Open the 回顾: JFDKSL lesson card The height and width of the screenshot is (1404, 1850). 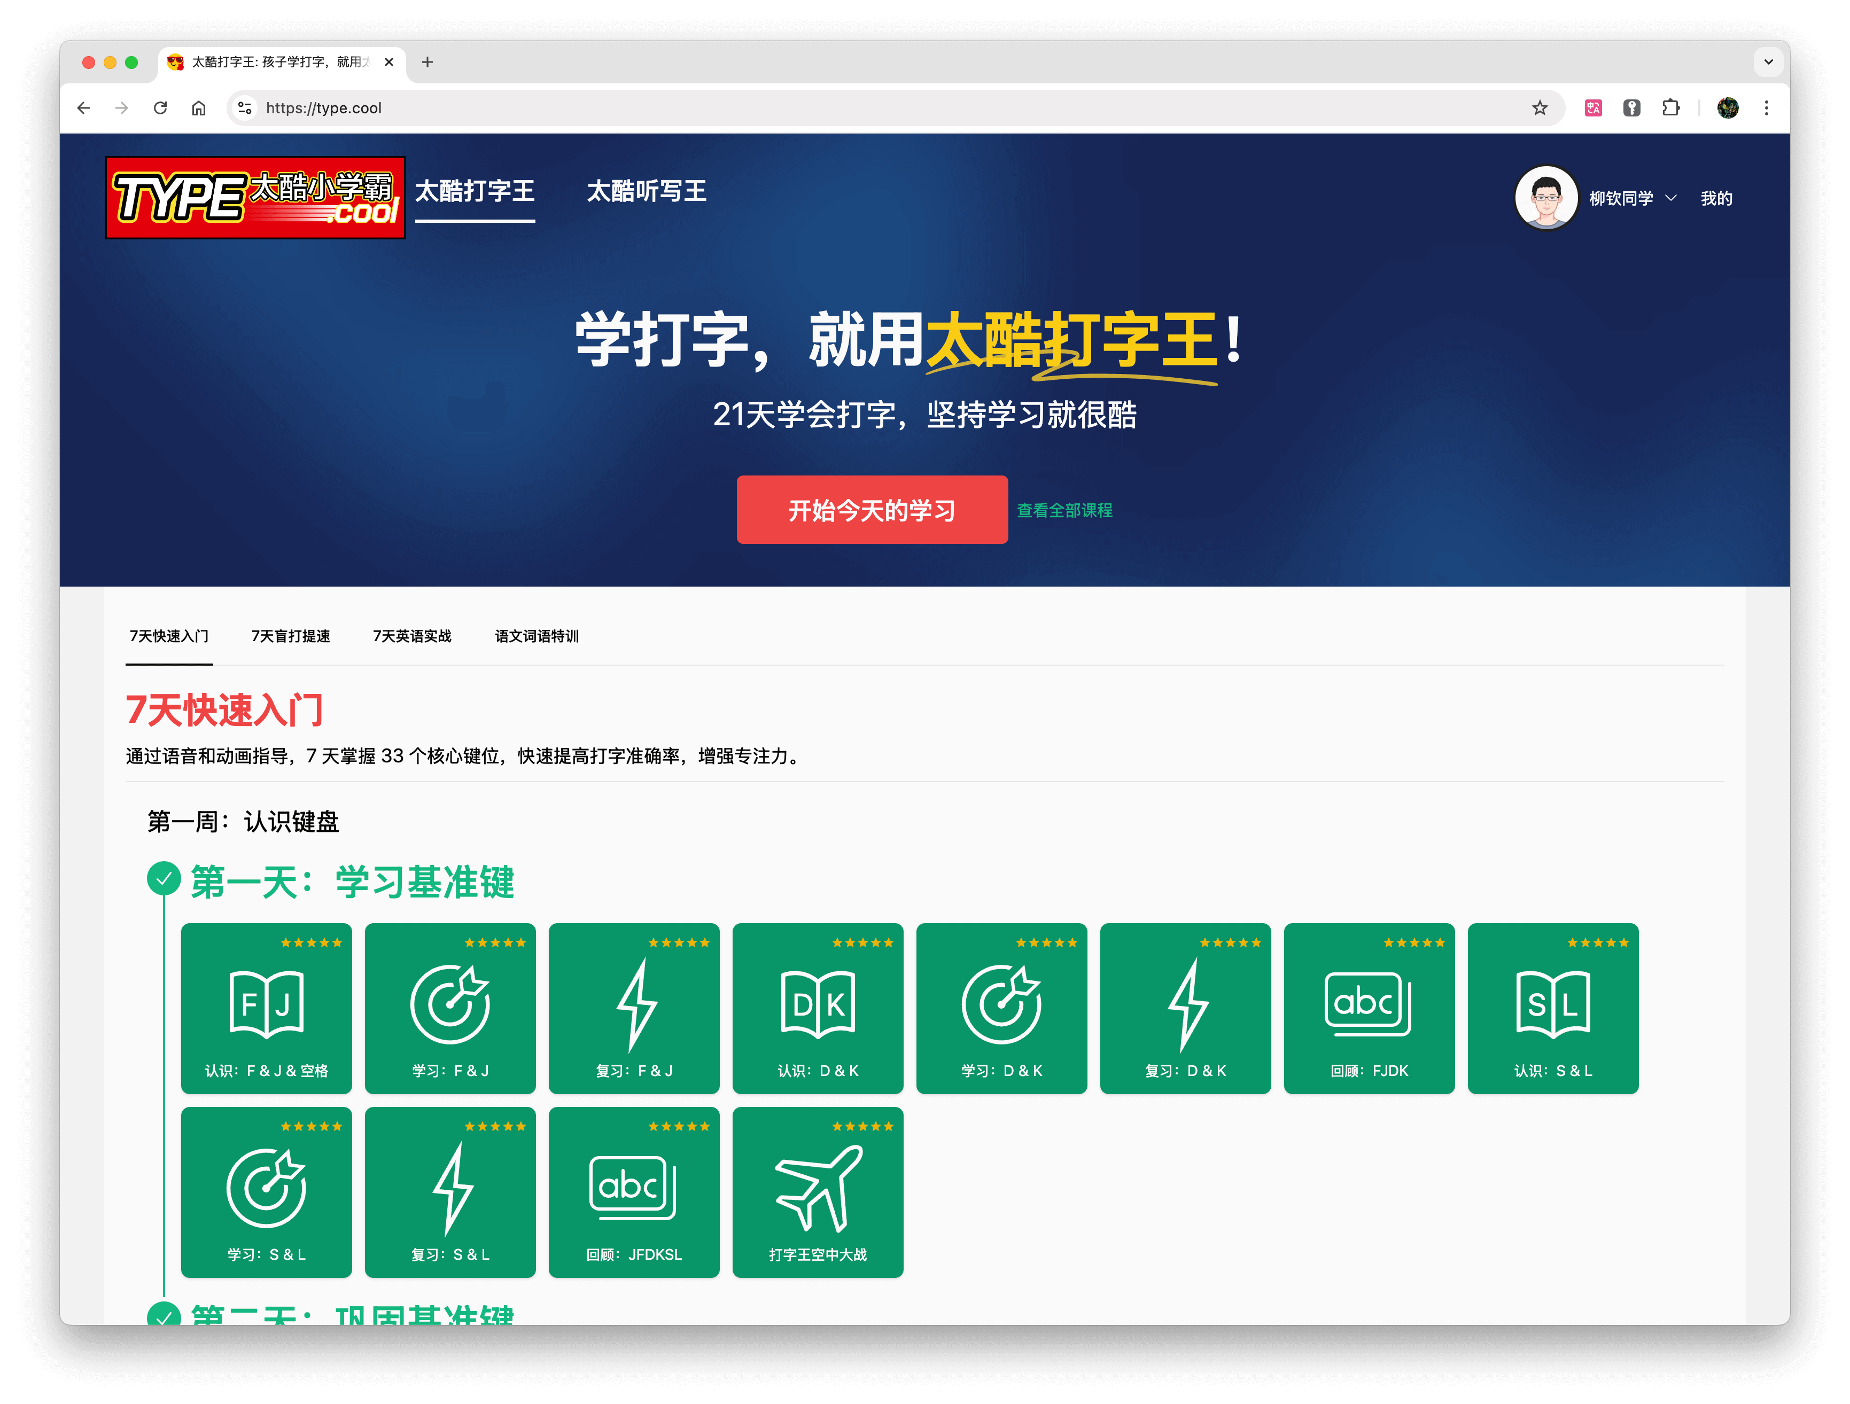tap(634, 1191)
